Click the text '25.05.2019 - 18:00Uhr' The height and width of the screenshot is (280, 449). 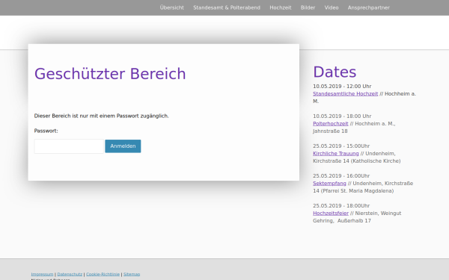(x=341, y=206)
